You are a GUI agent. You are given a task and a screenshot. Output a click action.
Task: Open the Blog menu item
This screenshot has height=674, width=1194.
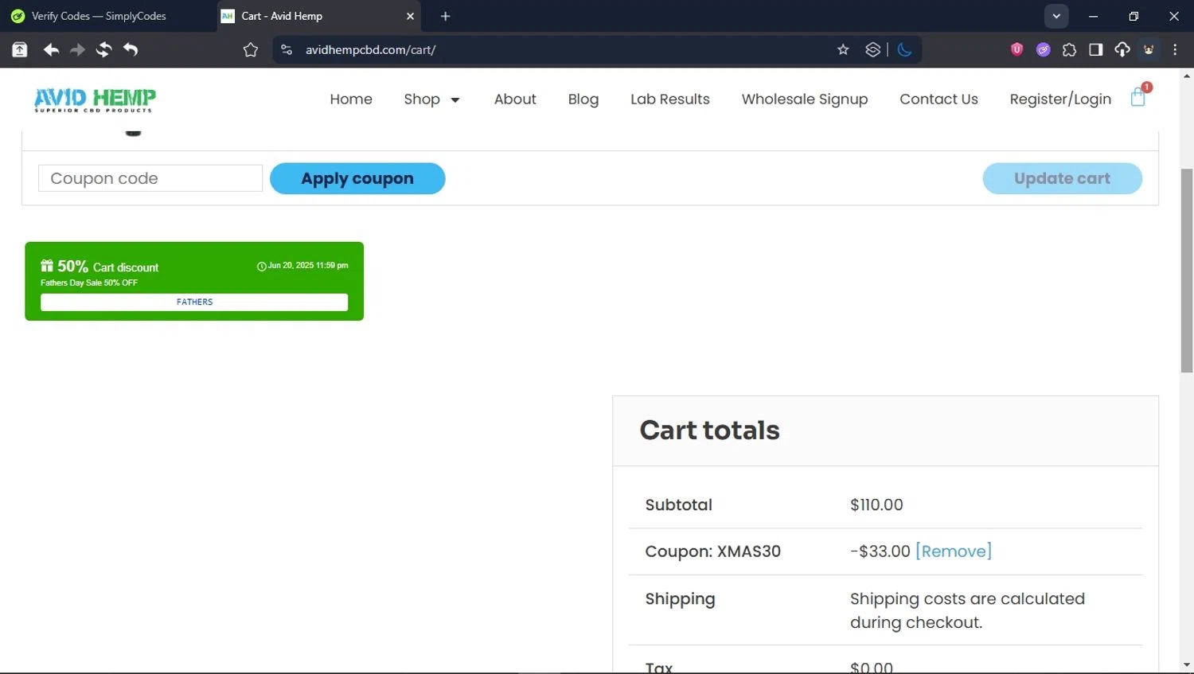pos(583,99)
